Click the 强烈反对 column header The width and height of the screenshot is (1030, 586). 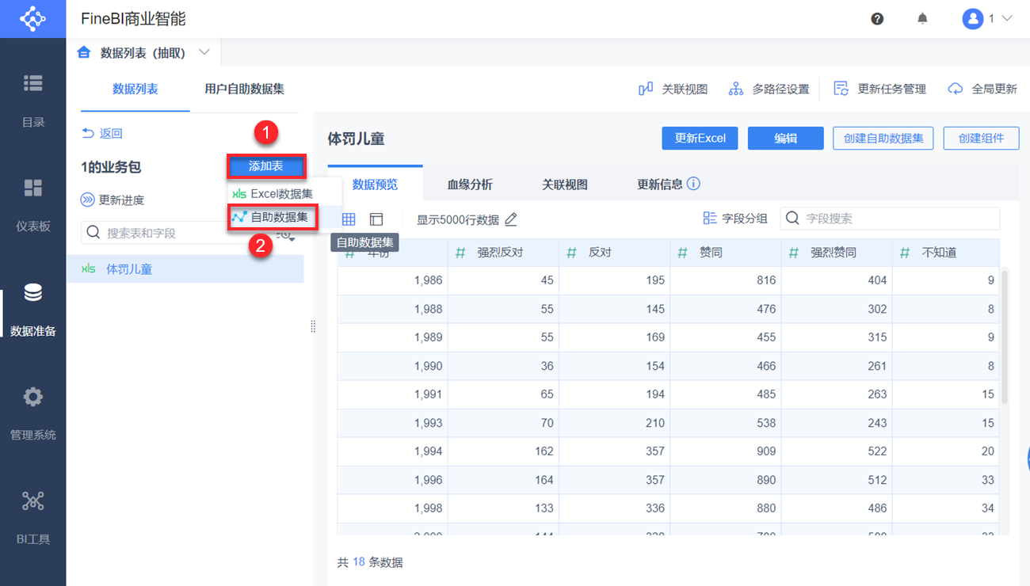coord(504,253)
